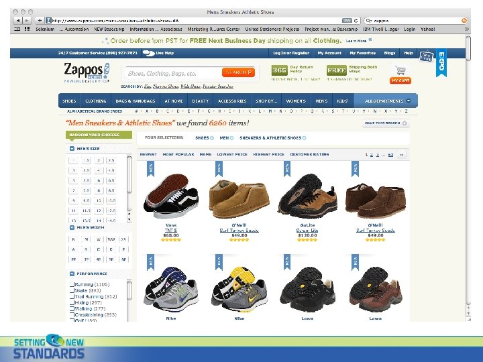Click the Live Help chat bubble icon
Image resolution: width=483 pixels, height=362 pixels.
point(148,53)
